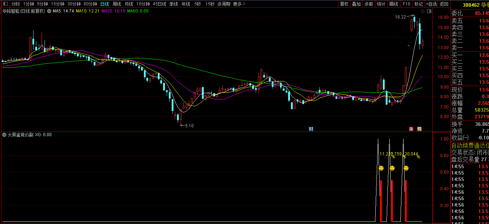Expand the 大黑鲨竞价副 indicator dropdown arrow
Screen dimensions: 489x224
click(x=4, y=135)
